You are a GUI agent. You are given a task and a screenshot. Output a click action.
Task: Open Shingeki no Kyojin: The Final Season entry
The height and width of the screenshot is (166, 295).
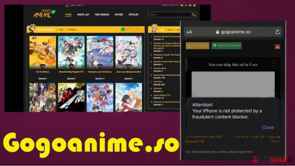click(x=167, y=55)
